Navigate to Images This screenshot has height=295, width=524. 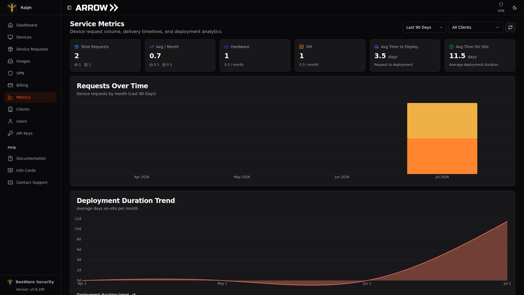[30, 61]
